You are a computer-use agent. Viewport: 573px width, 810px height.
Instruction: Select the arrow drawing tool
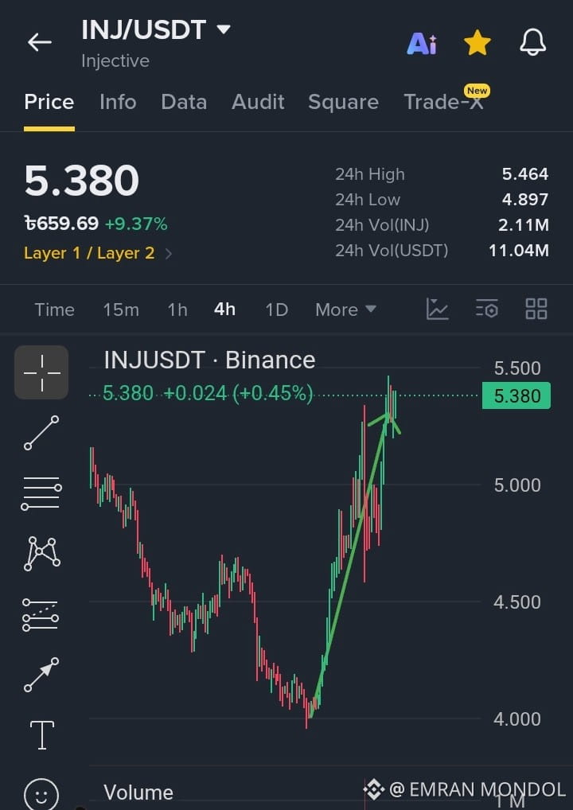[41, 675]
